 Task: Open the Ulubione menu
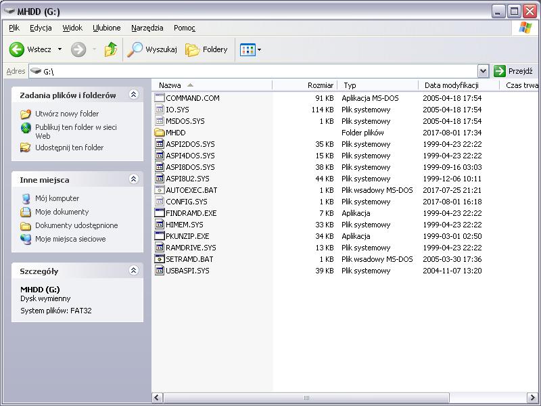[x=107, y=28]
